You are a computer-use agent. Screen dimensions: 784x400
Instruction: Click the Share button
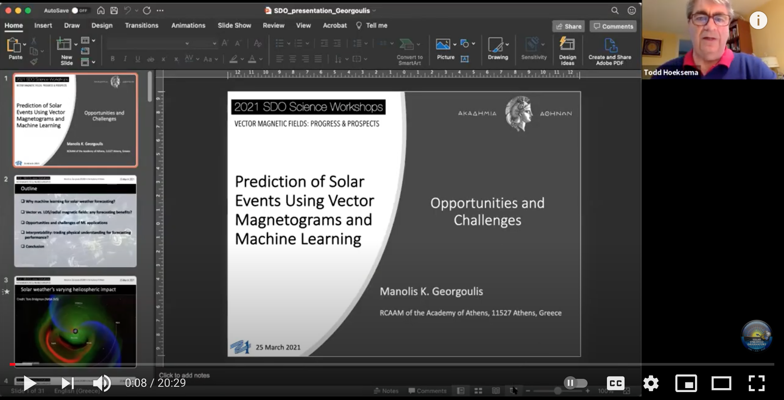click(569, 26)
